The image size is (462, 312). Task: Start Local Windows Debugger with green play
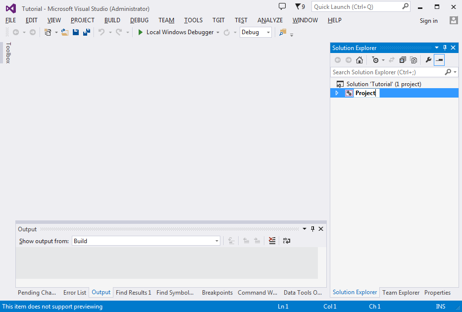pos(141,32)
